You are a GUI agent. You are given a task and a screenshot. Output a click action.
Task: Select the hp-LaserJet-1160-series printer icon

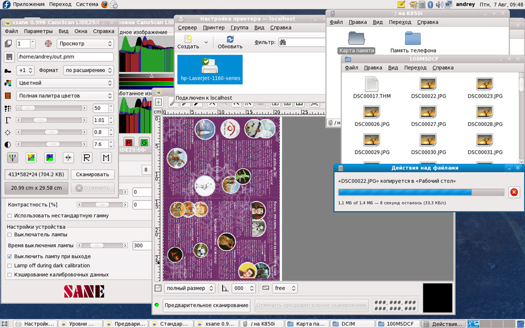tap(210, 70)
